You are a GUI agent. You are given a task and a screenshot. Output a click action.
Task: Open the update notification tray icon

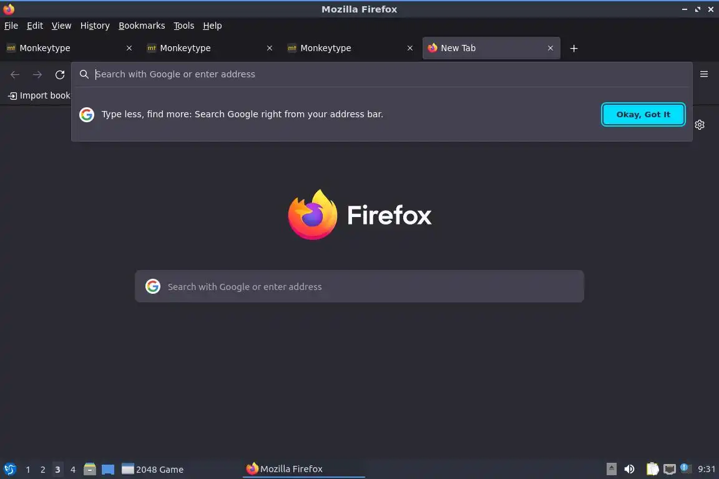coord(684,468)
